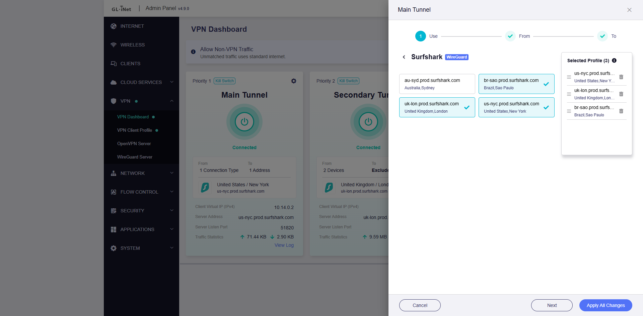Screen dimensions: 643x316
Task: Click drag handle of uk-lon selected profile
Action: (569, 94)
